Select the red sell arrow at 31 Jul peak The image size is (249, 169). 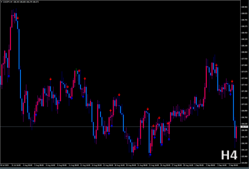17,18
